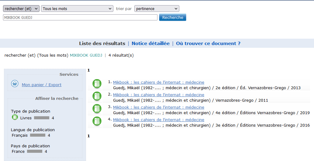Image resolution: width=314 pixels, height=161 pixels.
Task: Open the "Où trouver ce document ?" tab
Action: tap(208, 44)
